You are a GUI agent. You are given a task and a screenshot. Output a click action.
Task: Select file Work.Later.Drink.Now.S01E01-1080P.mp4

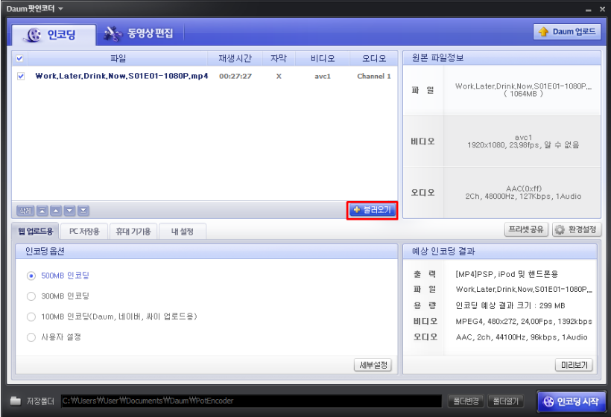[121, 76]
